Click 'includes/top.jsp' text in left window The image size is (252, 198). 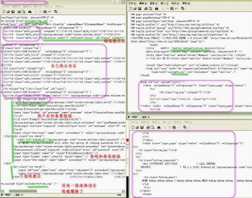point(36,21)
